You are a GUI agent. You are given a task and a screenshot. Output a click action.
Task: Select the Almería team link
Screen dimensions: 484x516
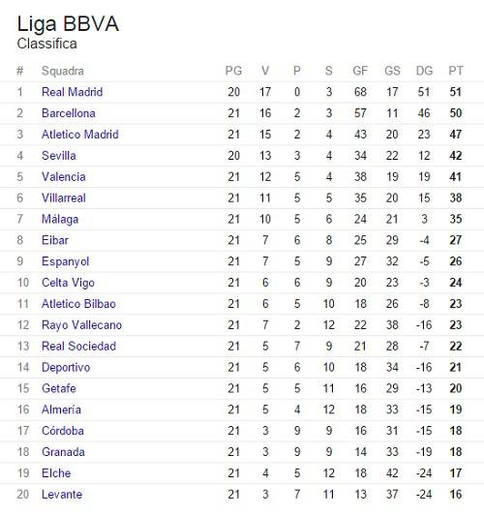pos(61,410)
